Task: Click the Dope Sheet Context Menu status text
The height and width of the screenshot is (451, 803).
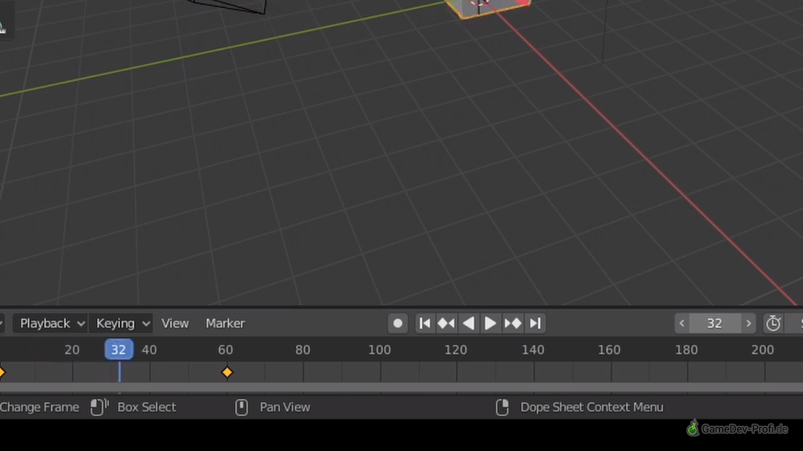Action: coord(592,407)
